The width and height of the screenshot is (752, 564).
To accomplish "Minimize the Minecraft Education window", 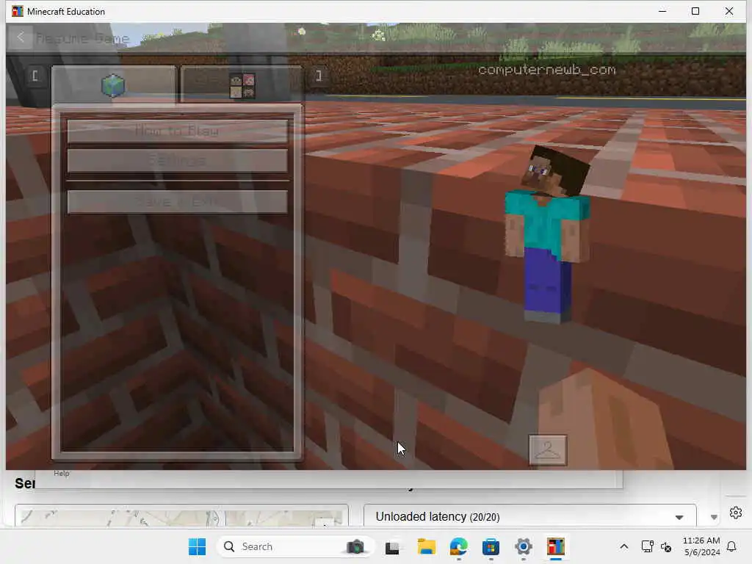I will pos(662,11).
